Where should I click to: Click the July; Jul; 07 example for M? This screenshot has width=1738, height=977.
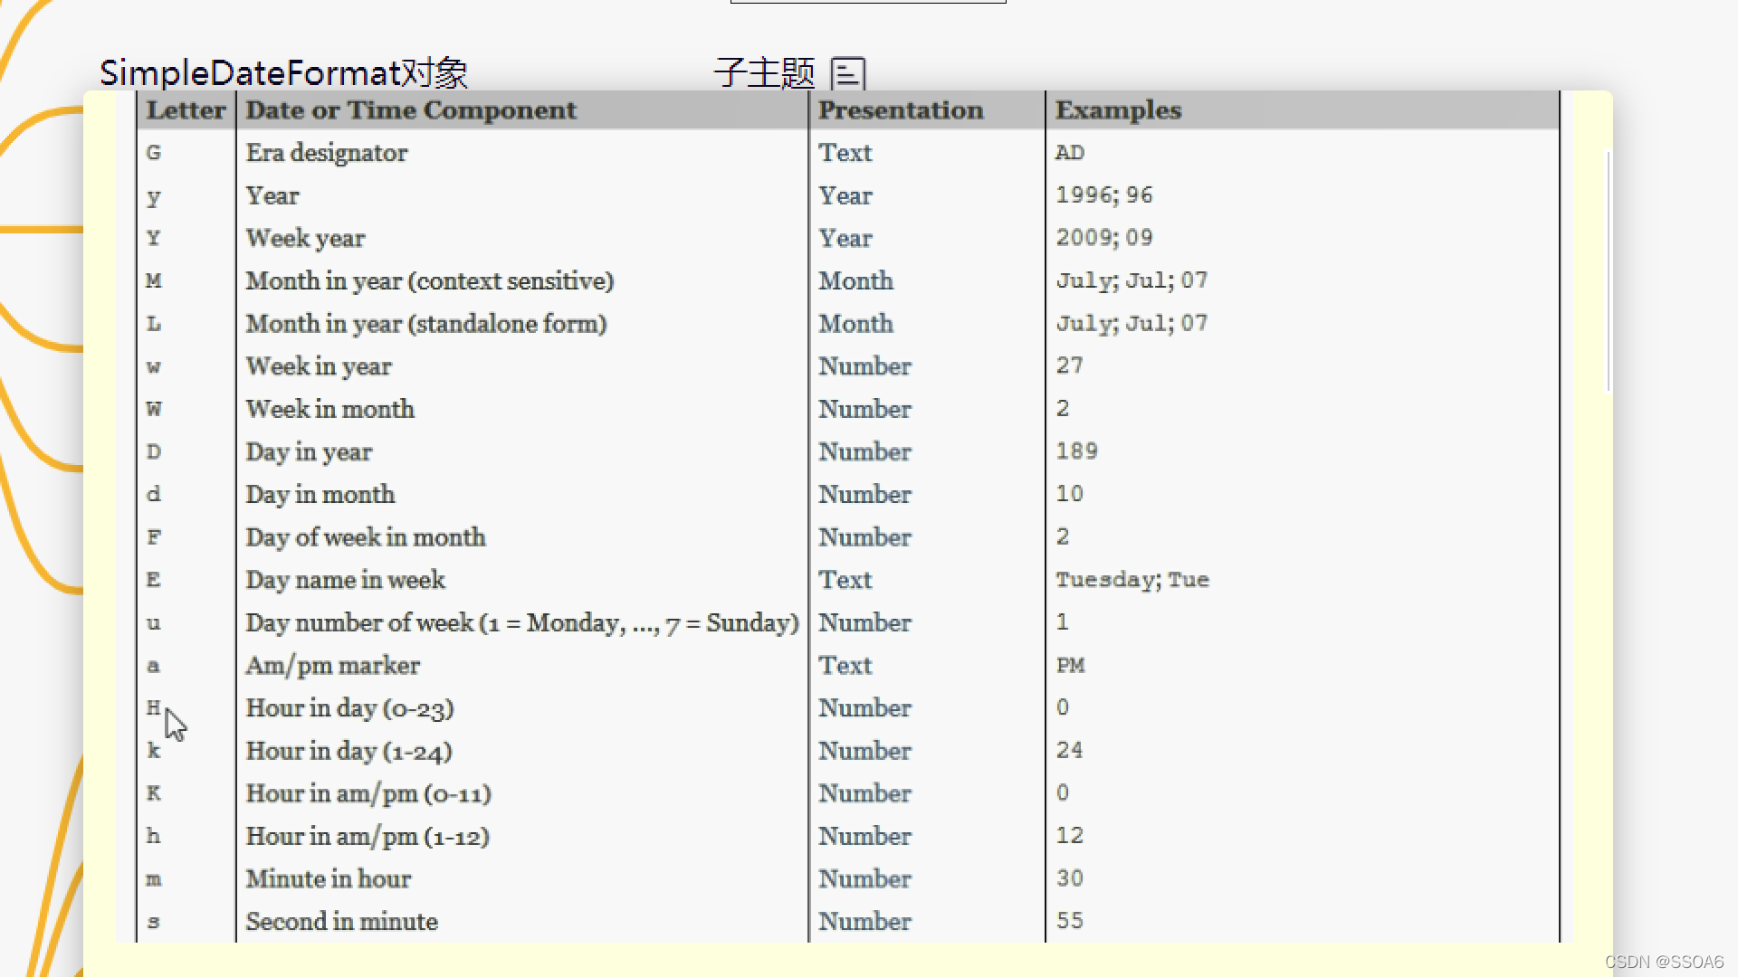tap(1132, 280)
